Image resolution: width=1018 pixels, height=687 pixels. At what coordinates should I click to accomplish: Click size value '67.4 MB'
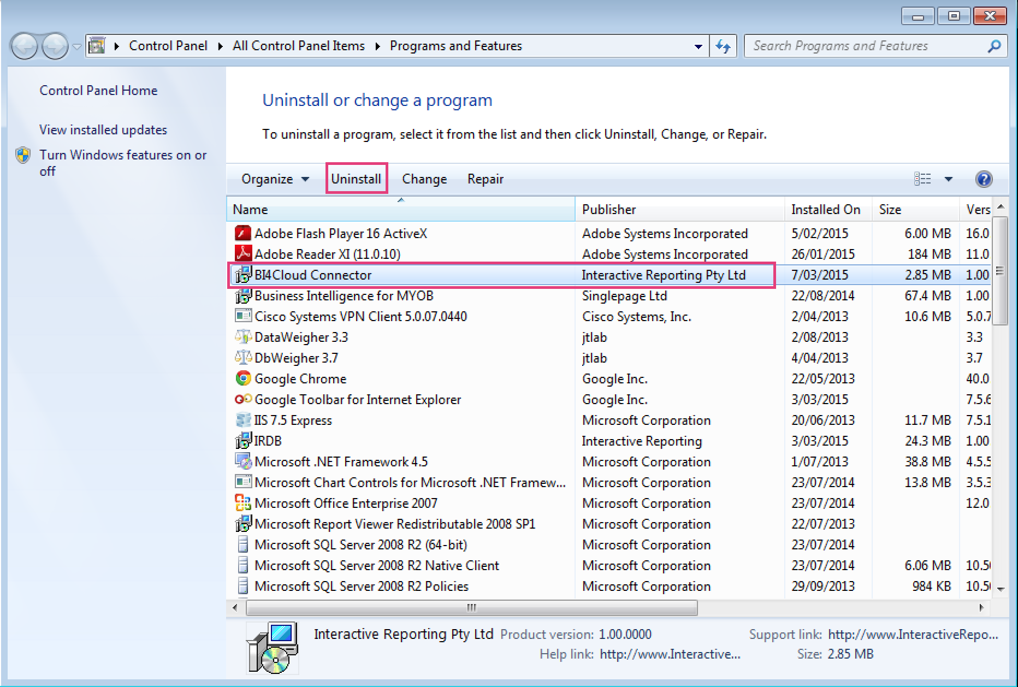927,295
